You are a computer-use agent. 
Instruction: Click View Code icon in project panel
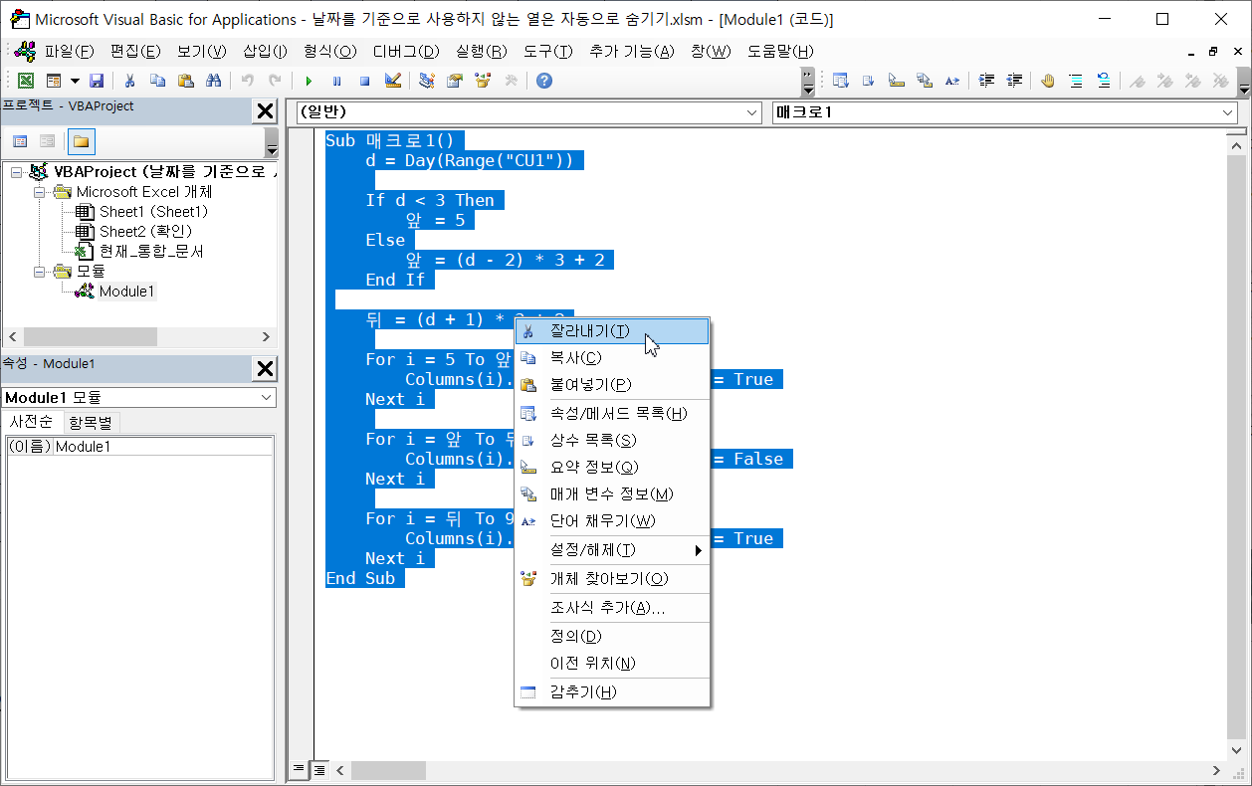click(20, 141)
